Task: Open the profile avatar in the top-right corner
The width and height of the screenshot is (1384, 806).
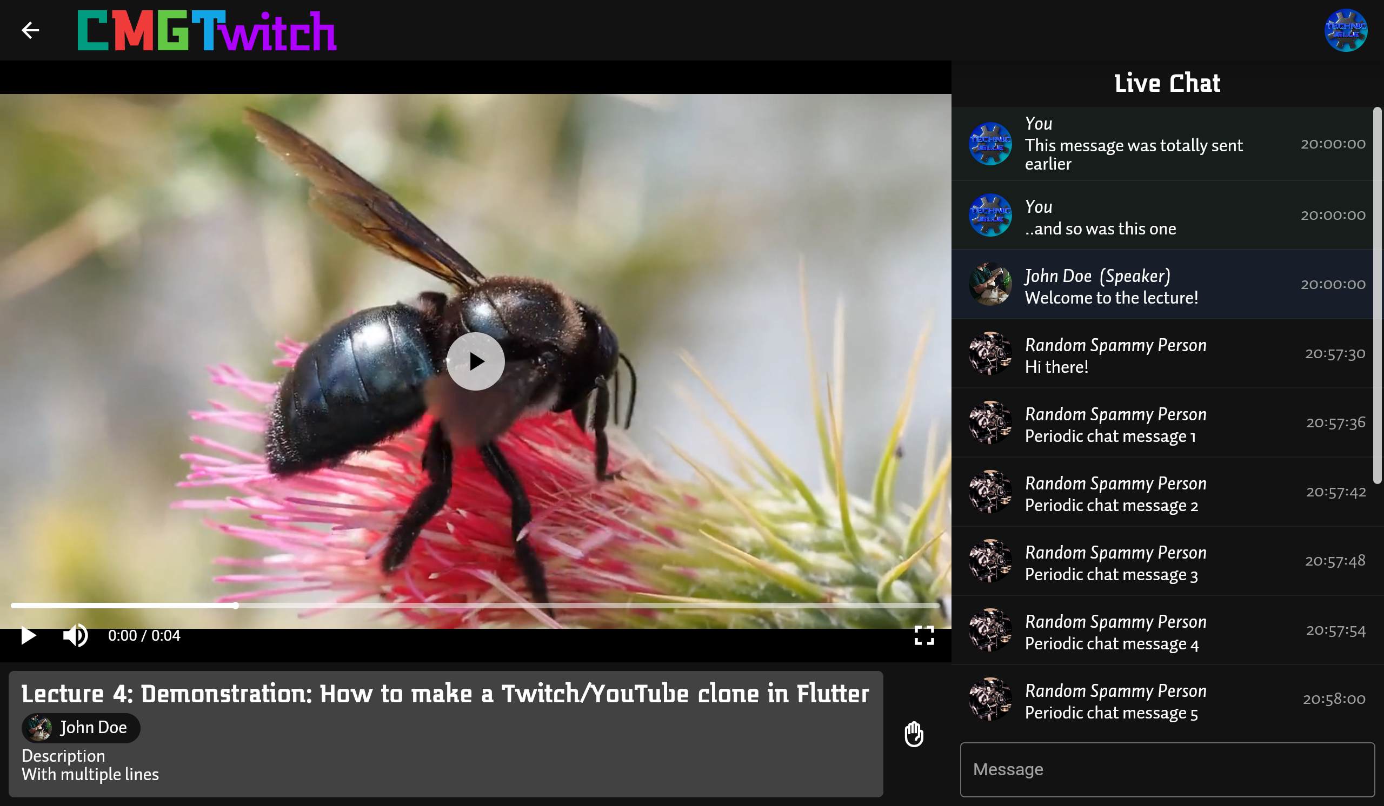Action: pyautogui.click(x=1345, y=30)
